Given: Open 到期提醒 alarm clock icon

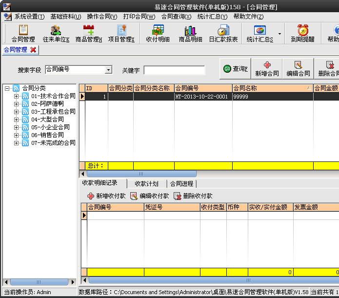Looking at the screenshot, I should click(303, 30).
